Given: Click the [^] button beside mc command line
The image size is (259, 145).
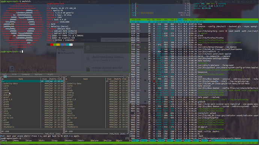Looking at the screenshot, I should click(127, 138).
